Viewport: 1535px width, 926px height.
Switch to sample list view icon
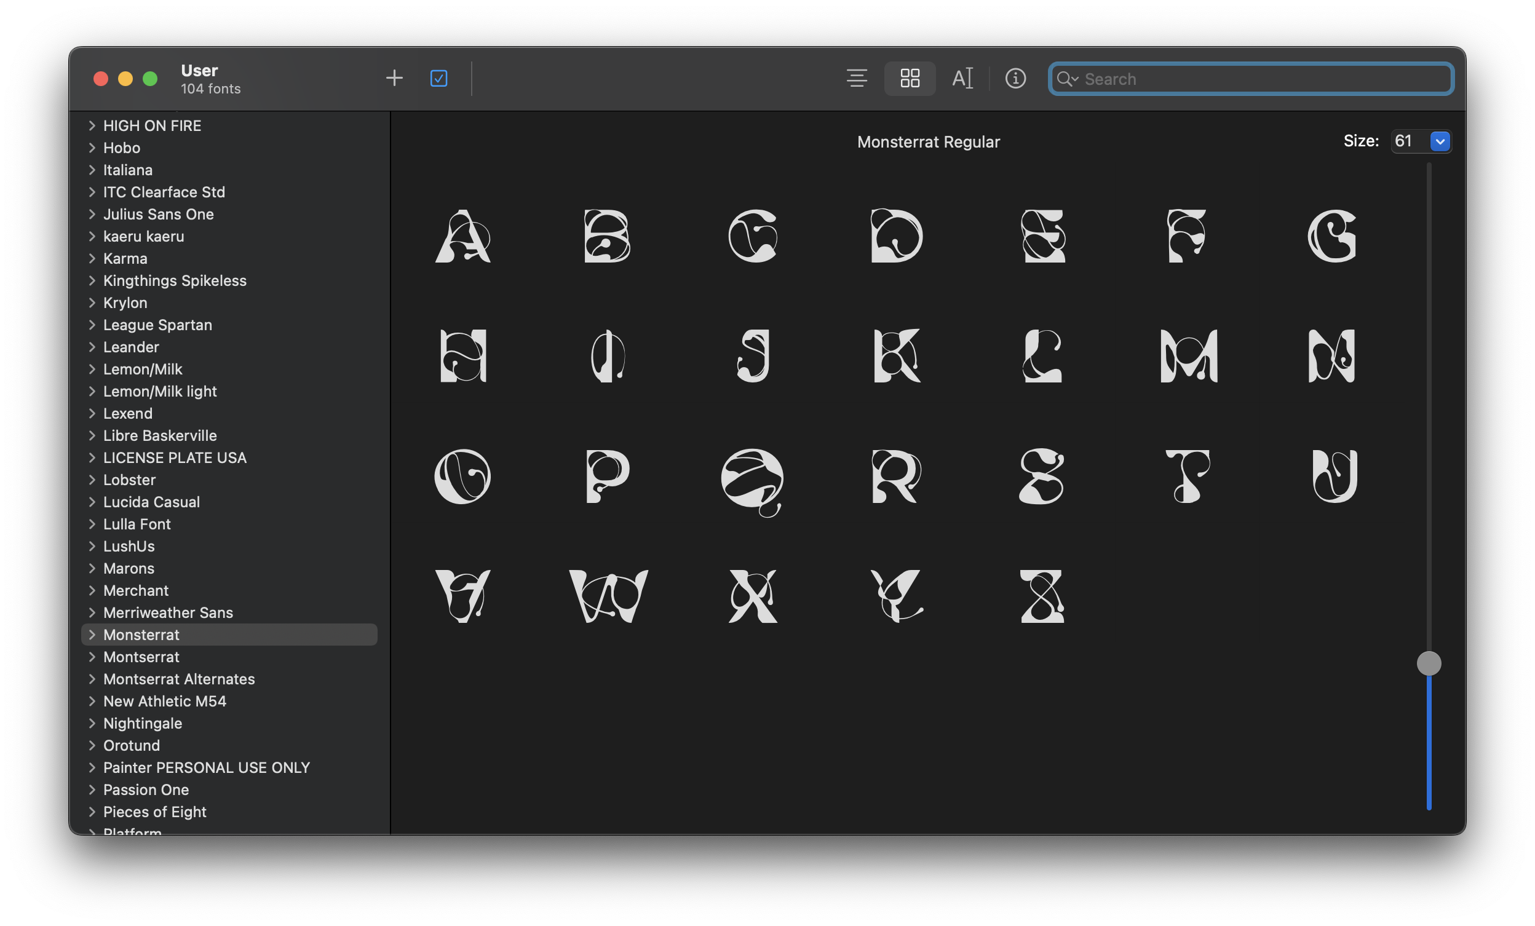(857, 79)
